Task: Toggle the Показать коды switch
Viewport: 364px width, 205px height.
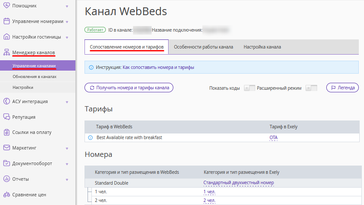Action: 249,88
